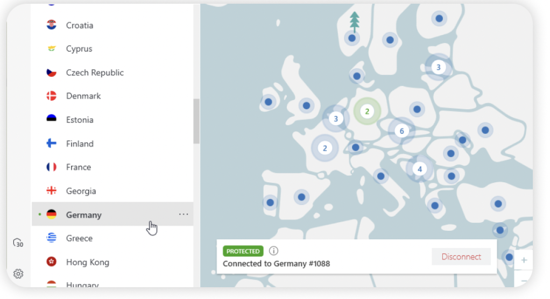Select Greece from the country list
The height and width of the screenshot is (299, 550).
pyautogui.click(x=79, y=238)
